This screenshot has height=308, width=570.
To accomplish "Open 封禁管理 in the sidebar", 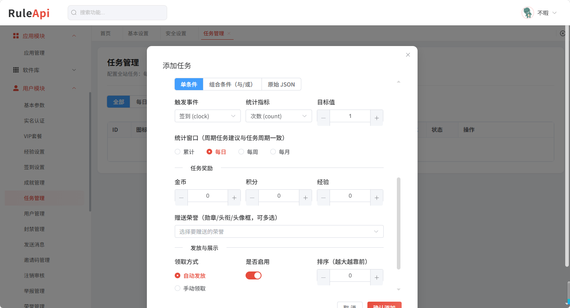I will (x=34, y=229).
